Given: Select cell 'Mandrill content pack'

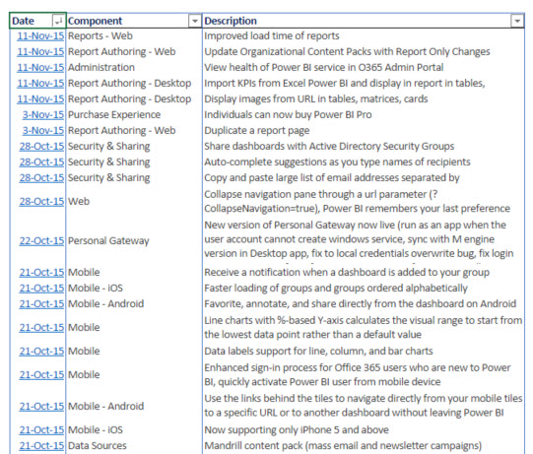Looking at the screenshot, I should (364, 445).
